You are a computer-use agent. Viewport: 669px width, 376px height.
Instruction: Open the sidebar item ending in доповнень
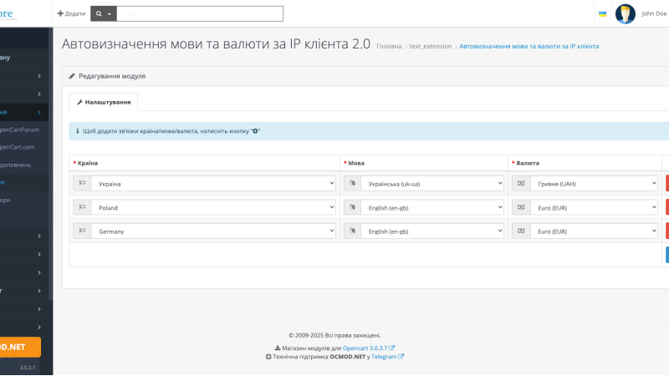(15, 165)
